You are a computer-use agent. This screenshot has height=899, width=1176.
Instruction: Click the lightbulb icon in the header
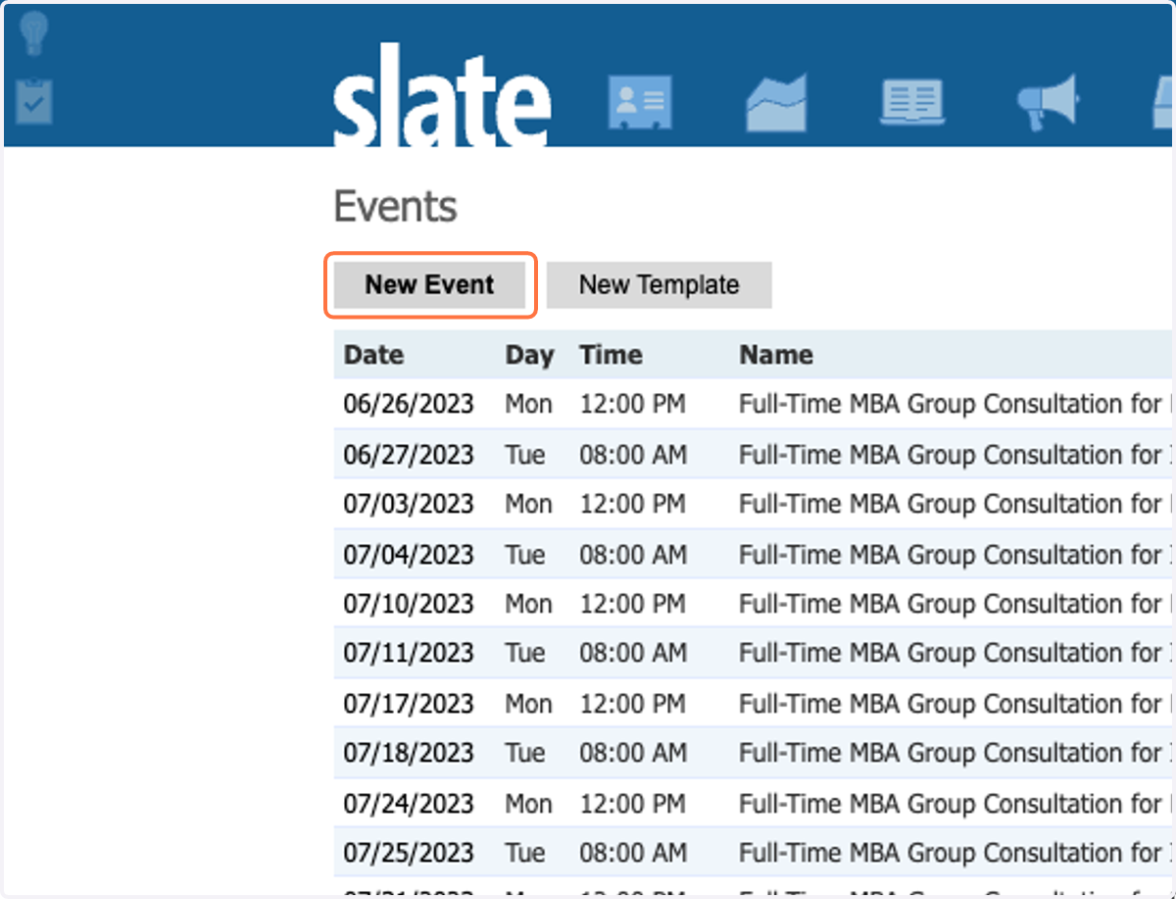tap(34, 34)
